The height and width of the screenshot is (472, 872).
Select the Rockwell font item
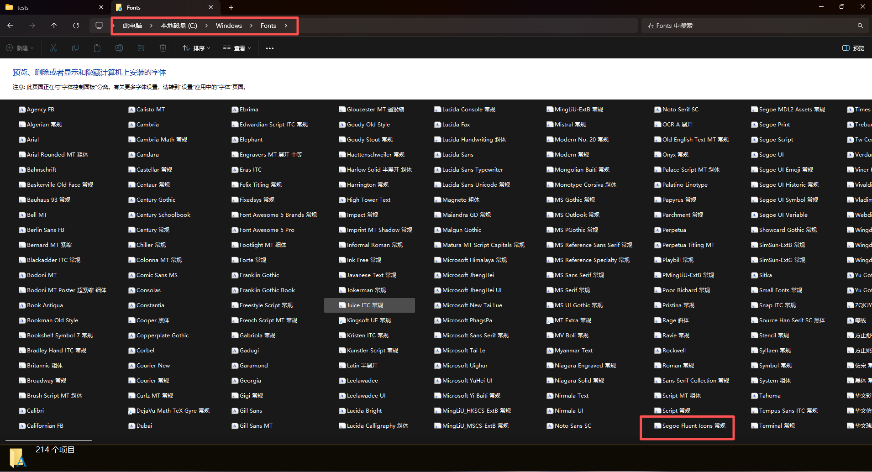click(x=670, y=350)
